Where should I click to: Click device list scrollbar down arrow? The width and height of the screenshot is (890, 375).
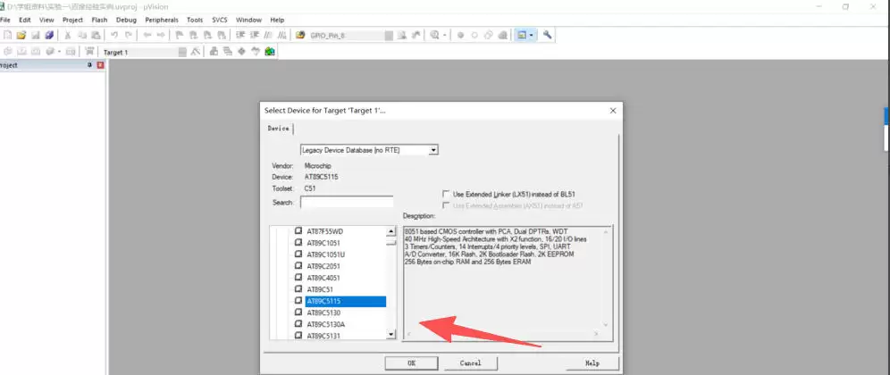(390, 335)
